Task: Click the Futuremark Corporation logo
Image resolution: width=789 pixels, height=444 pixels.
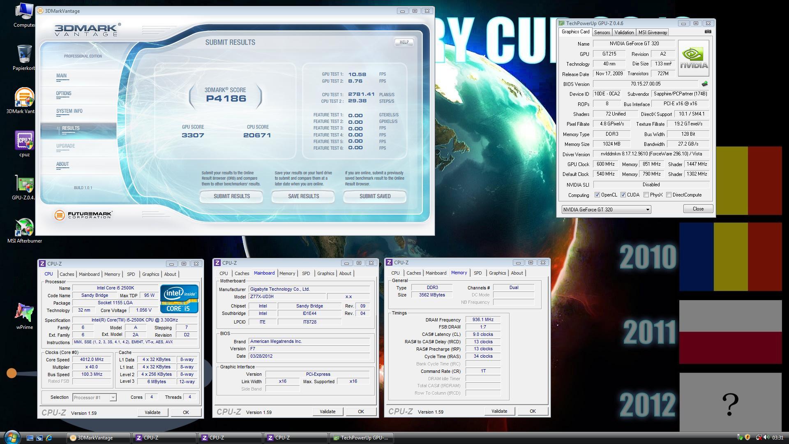Action: point(83,215)
